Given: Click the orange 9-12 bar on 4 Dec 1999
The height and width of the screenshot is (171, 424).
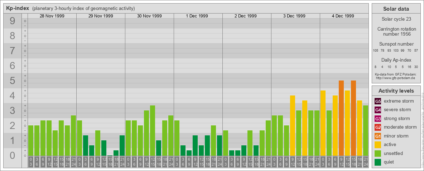Looking at the screenshot, I should [x=341, y=118].
